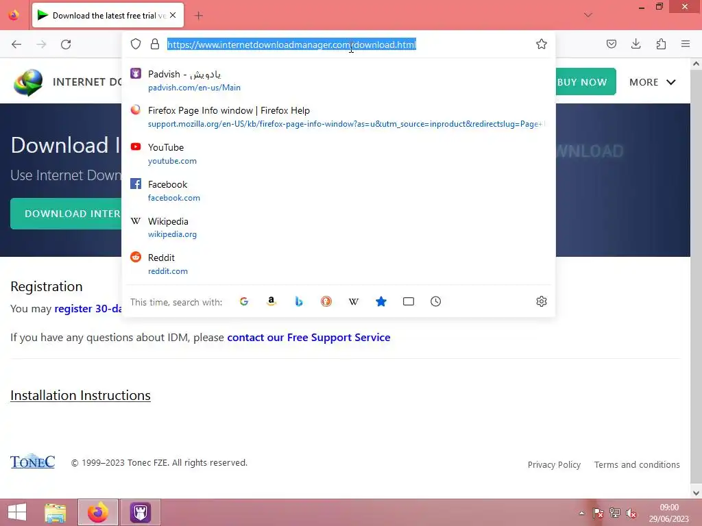Click the page scrollbar down arrow
Viewport: 702px width, 526px height.
[x=696, y=493]
